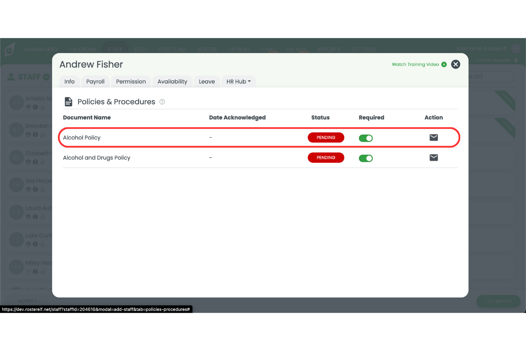Expand the HR Hub tab dropdown

[x=238, y=82]
